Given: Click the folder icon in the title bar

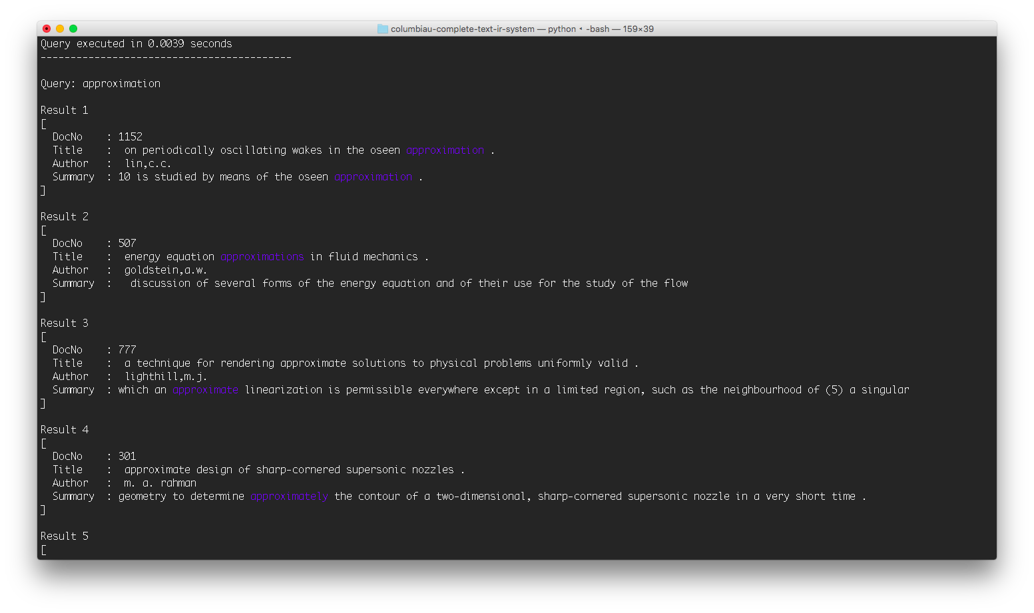Looking at the screenshot, I should point(383,29).
